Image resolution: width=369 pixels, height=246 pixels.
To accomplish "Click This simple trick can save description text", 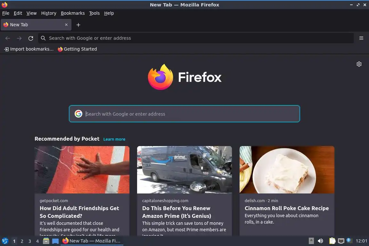I will click(184, 229).
